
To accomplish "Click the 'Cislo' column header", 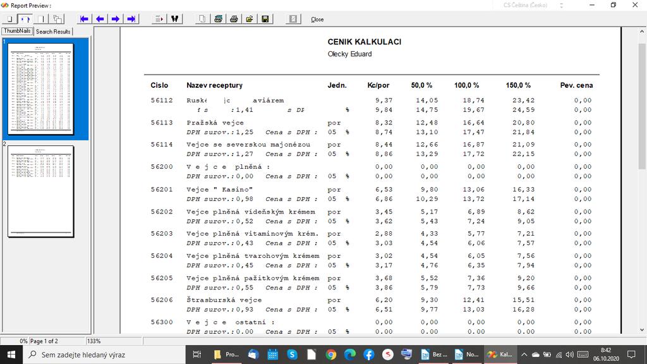I will click(159, 85).
